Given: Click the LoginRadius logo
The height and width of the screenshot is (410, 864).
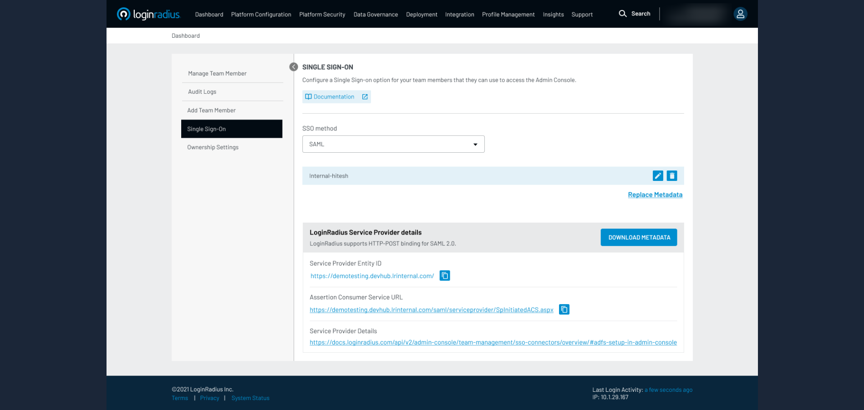Looking at the screenshot, I should click(148, 14).
